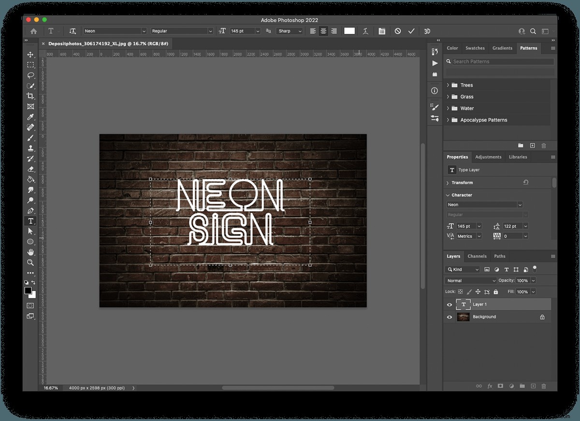Activate the Lasso tool

30,75
